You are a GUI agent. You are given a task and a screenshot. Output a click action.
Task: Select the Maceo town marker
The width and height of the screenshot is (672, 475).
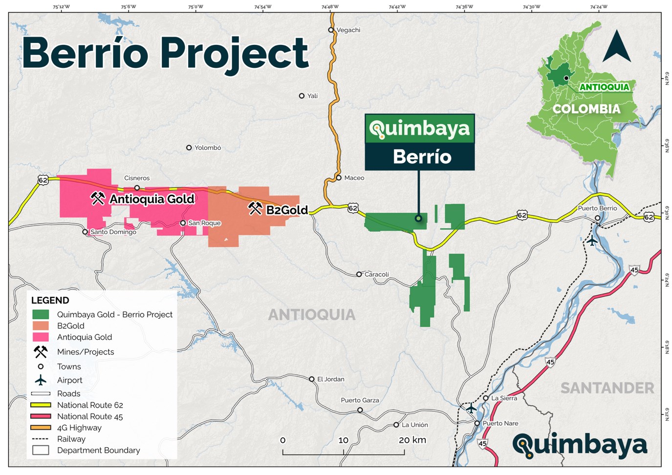[339, 178]
